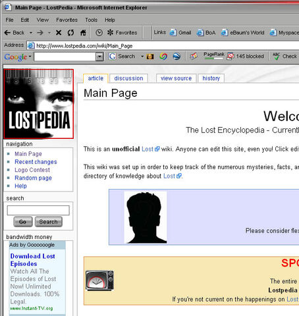This screenshot has height=316, width=299.
Task: Go to the Home page icon
Action: click(83, 33)
